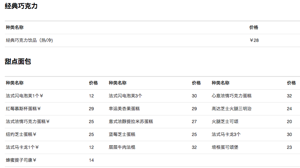Click the 经典巧克力 section heading
This screenshot has width=300, height=168.
click(21, 6)
